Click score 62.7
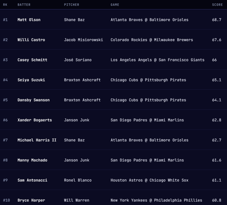227x205 pixels. click(x=217, y=140)
